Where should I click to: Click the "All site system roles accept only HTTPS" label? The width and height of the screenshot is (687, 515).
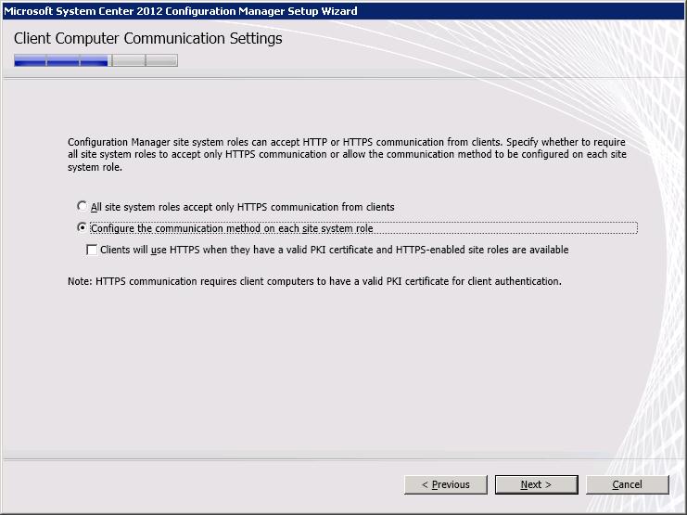(243, 207)
